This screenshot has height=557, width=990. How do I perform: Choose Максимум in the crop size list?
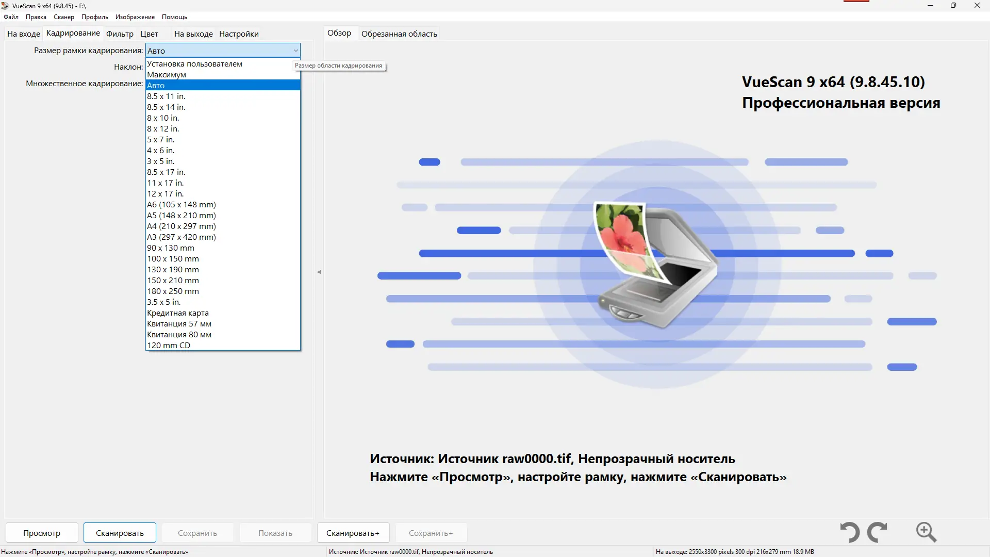pos(166,74)
